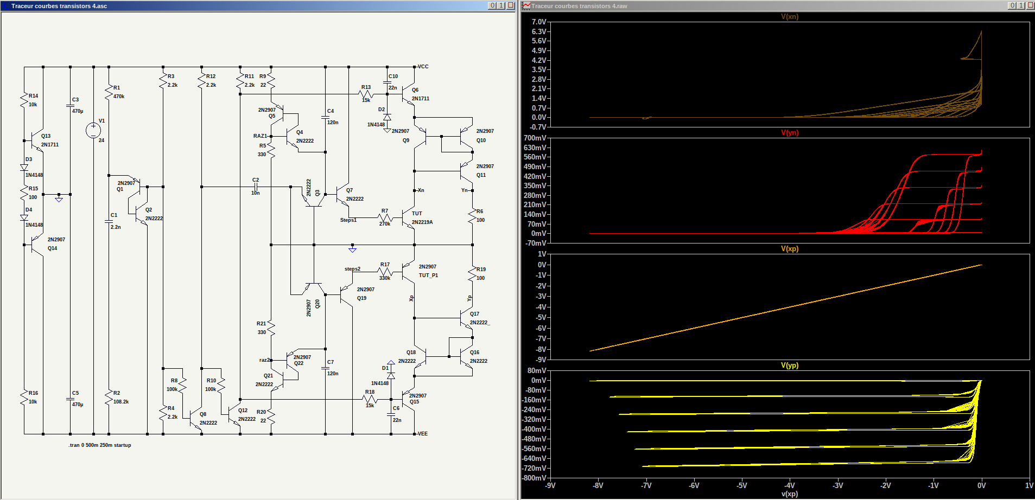Click the -800mV tick on the V(yp) axis
Image resolution: width=1035 pixels, height=500 pixels.
(x=534, y=478)
